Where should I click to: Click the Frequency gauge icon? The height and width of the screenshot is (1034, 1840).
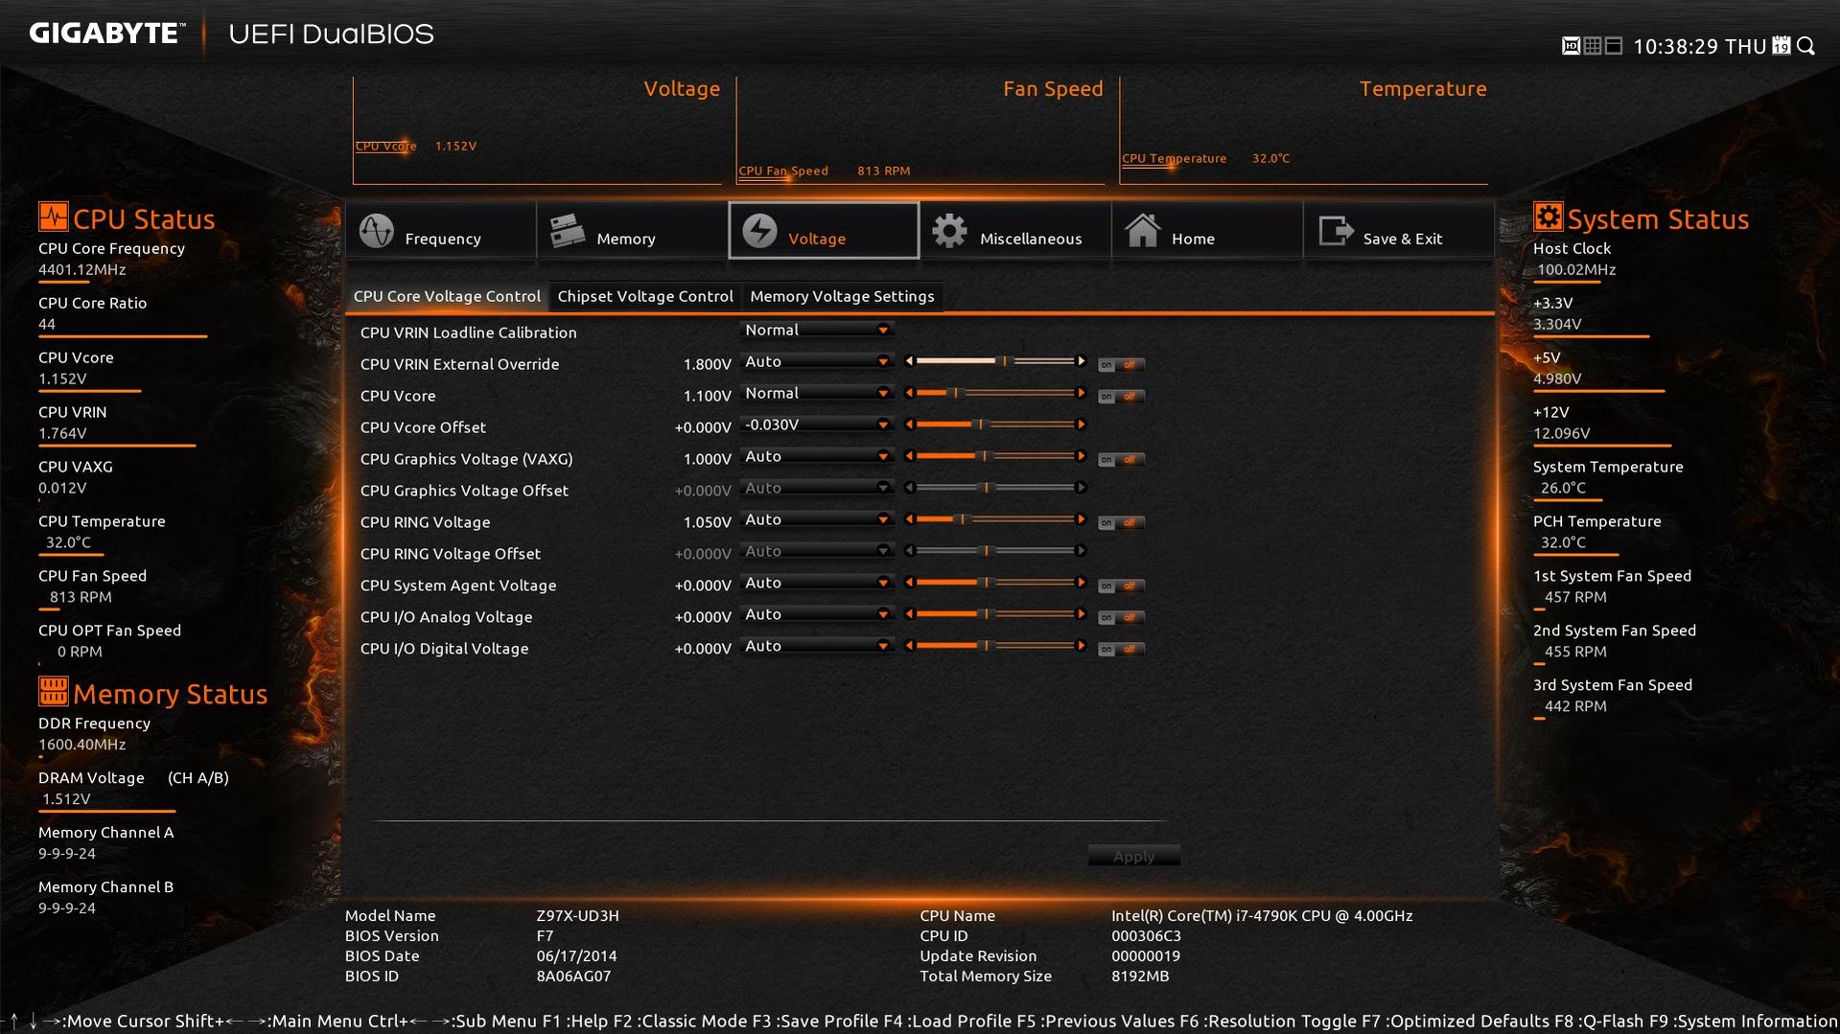point(376,231)
